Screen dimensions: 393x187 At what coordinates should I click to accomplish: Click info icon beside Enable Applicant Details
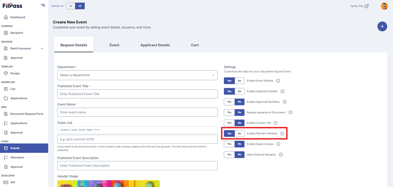tap(283, 91)
